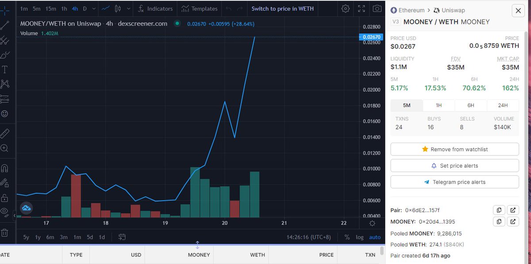
Task: Select the trend line drawing tool
Action: point(5,25)
